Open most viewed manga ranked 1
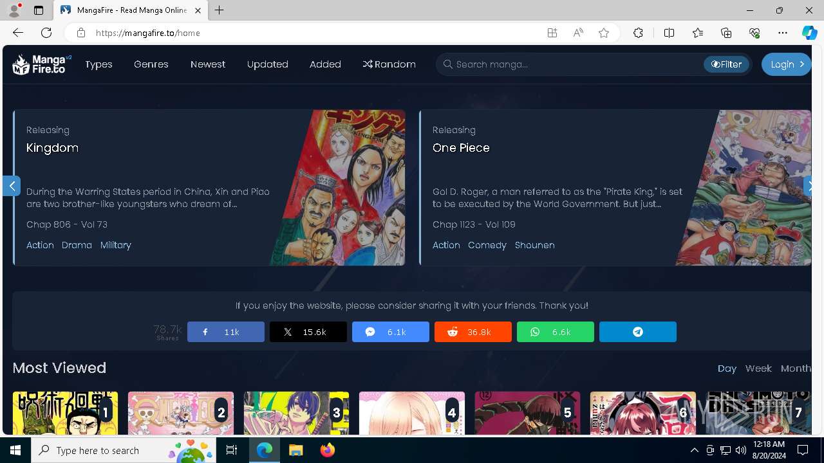The image size is (824, 463). tap(65, 413)
